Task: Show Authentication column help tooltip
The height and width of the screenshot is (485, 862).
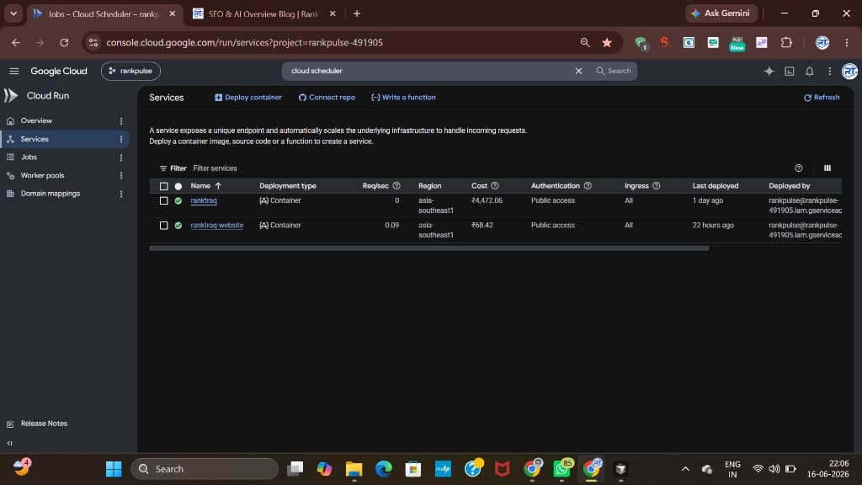Action: click(x=588, y=186)
